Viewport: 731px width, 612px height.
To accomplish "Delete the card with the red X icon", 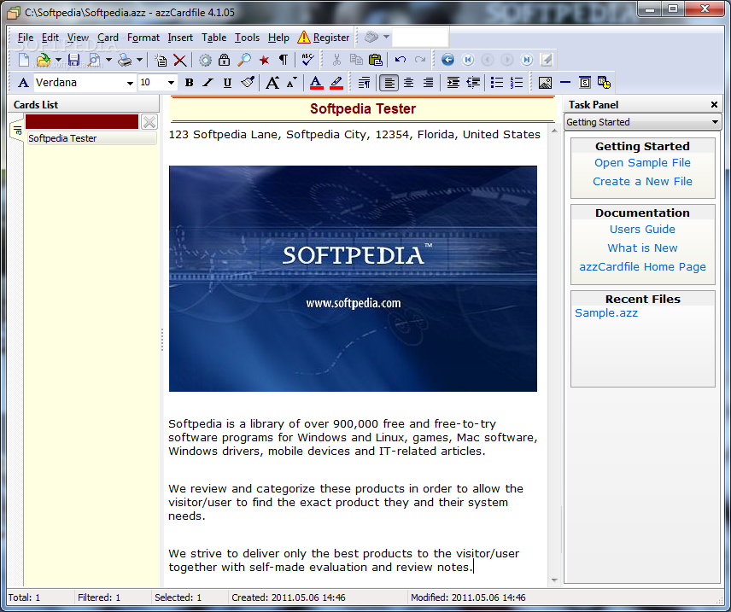I will 180,60.
